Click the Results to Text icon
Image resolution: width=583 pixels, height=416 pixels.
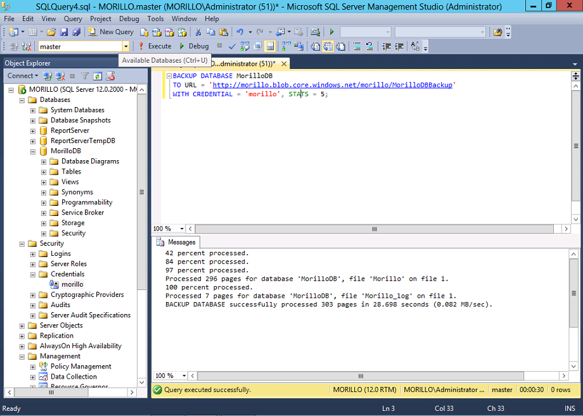[x=316, y=46]
